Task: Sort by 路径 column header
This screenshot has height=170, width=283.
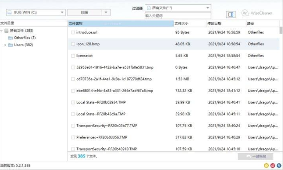Action: (x=263, y=23)
